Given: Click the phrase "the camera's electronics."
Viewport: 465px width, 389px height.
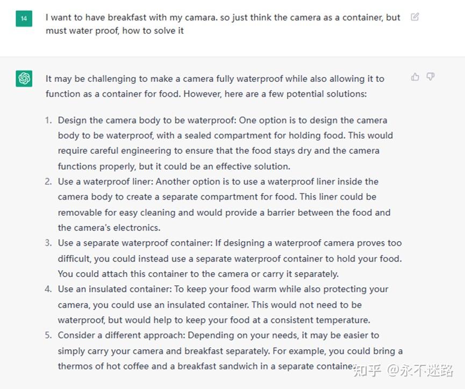Looking at the screenshot, I should (109, 228).
